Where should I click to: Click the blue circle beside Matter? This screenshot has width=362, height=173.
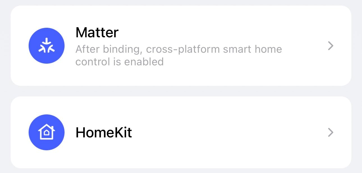coord(47,46)
